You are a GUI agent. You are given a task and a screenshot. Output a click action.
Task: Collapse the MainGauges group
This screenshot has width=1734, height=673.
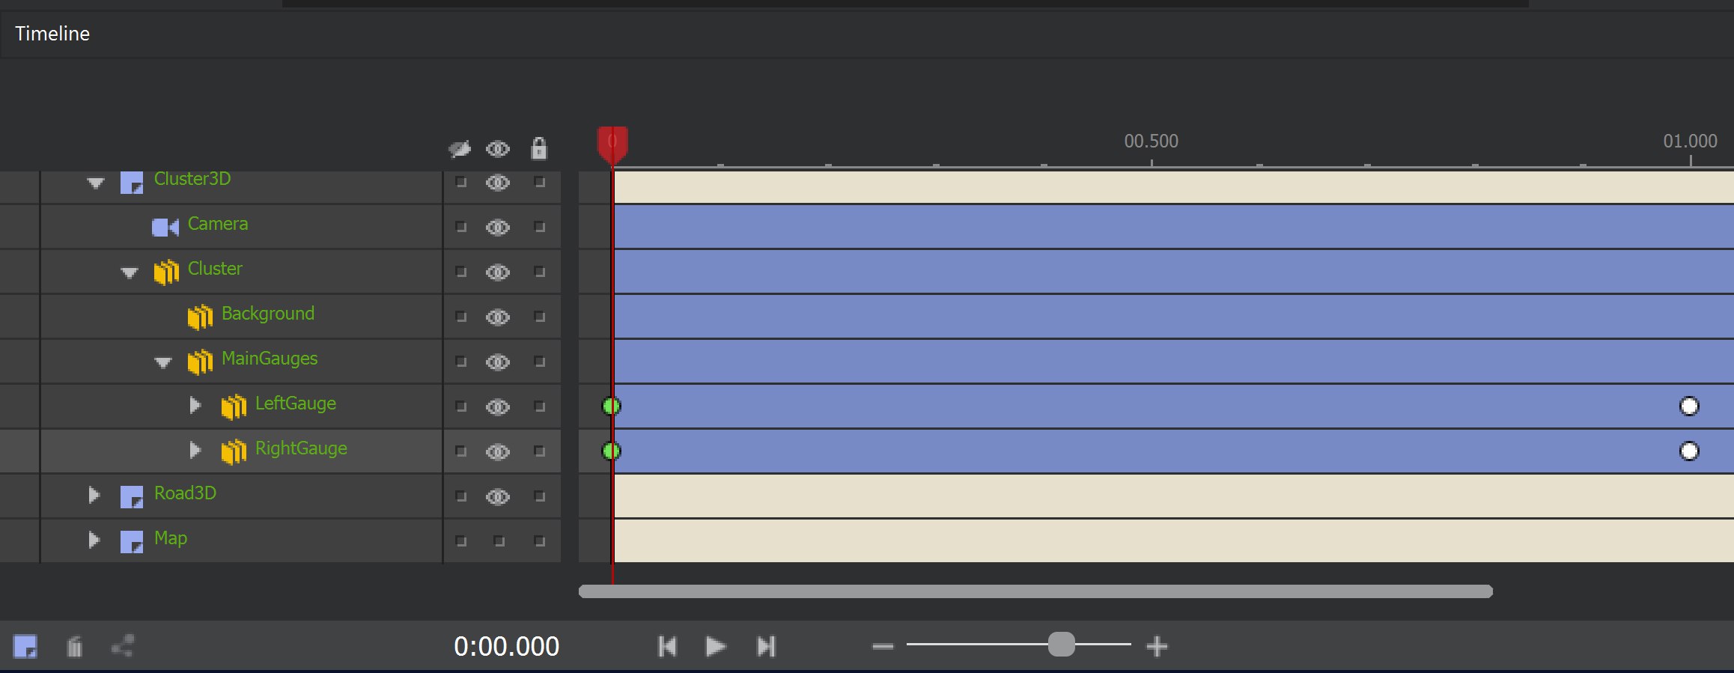163,362
